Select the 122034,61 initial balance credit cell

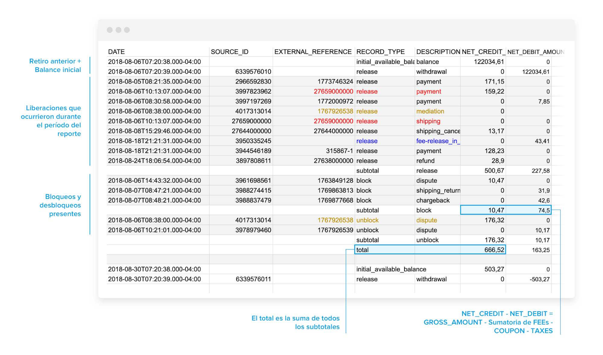tap(483, 62)
